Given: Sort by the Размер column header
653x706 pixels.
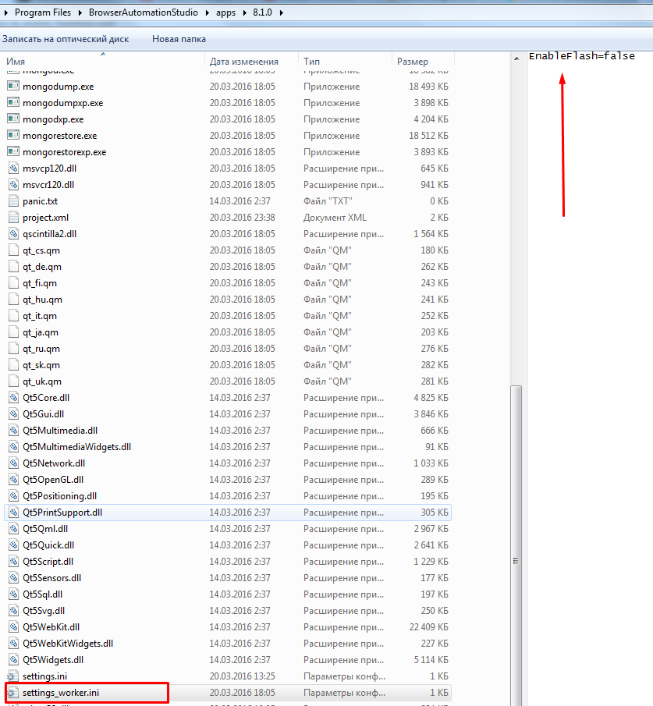Looking at the screenshot, I should (x=413, y=62).
